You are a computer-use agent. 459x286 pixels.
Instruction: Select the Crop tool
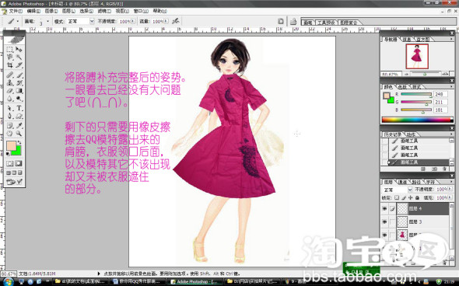[10, 65]
